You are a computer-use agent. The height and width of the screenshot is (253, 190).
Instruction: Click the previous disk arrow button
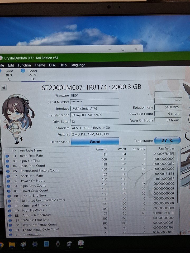pyautogui.click(x=4, y=87)
